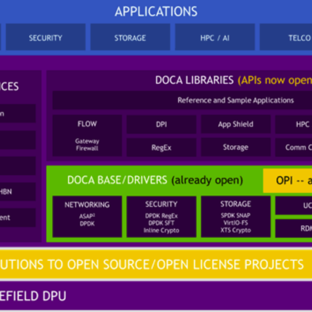Viewport: 312px width, 312px height.
Task: Click the "Inline Crypto" text
Action: [x=162, y=230]
